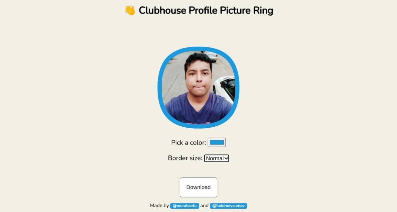Click the 'Made by' footer text
The height and width of the screenshot is (212, 397).
pos(159,206)
